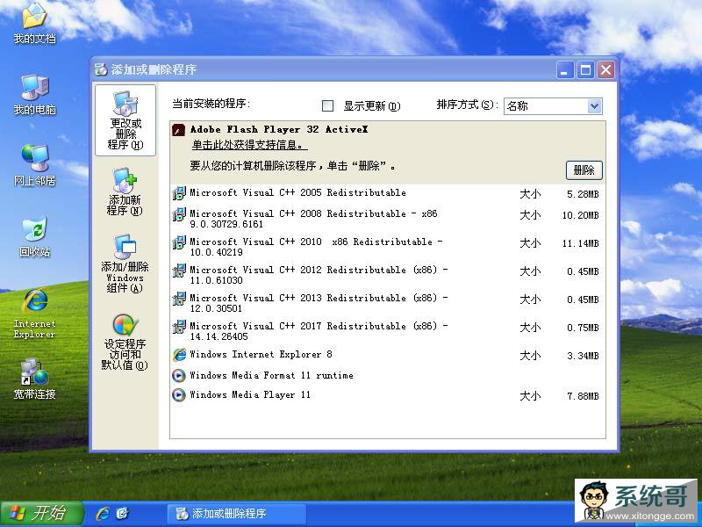Select Microsoft Visual C++ 2008 Redistributable - x86 entry

click(388, 219)
